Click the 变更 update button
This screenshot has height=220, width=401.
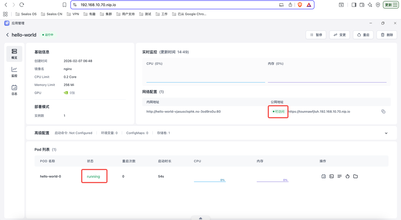point(340,35)
